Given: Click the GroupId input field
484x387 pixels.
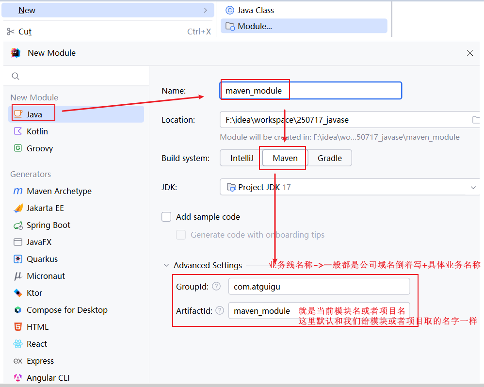Looking at the screenshot, I should pyautogui.click(x=319, y=287).
